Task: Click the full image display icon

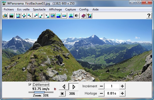Action: (x=58, y=16)
